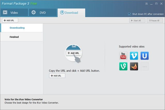Show more supported sites via ellipsis tile

145,66
